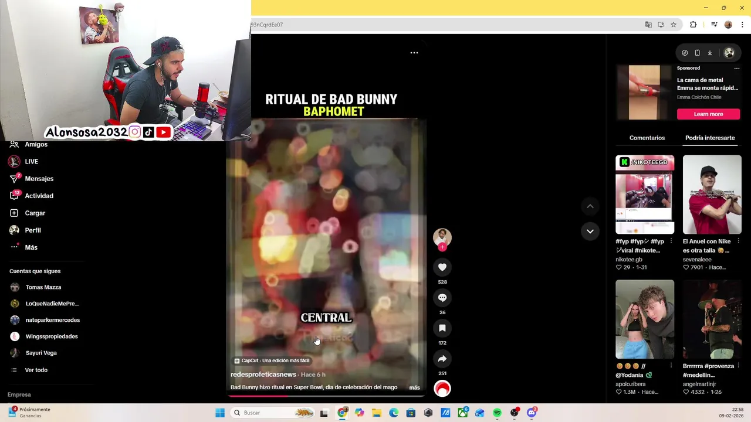Like the video with the heart icon

442,267
